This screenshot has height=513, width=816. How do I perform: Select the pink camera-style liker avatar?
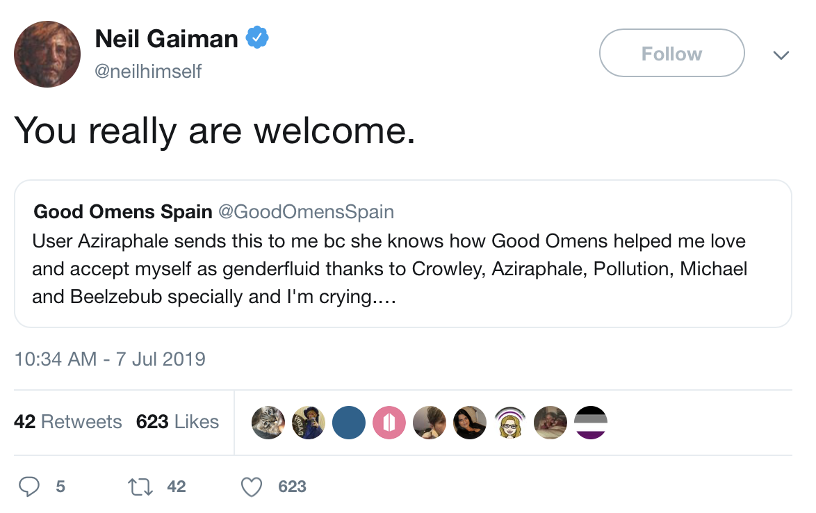pos(389,423)
